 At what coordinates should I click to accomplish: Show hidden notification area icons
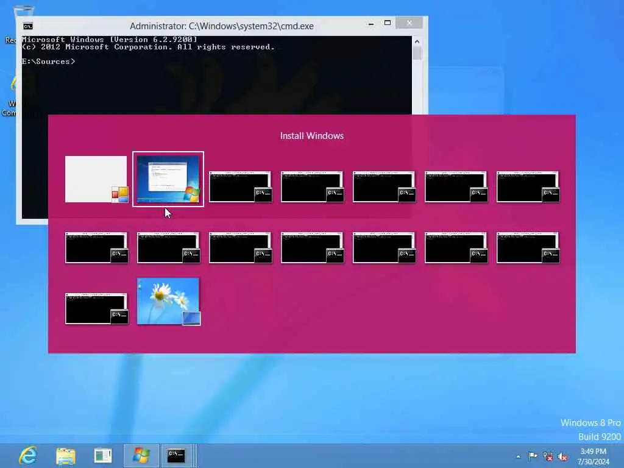pos(518,456)
